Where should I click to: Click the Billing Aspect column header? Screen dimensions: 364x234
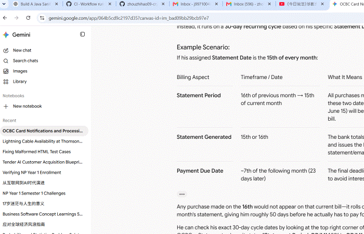(193, 77)
